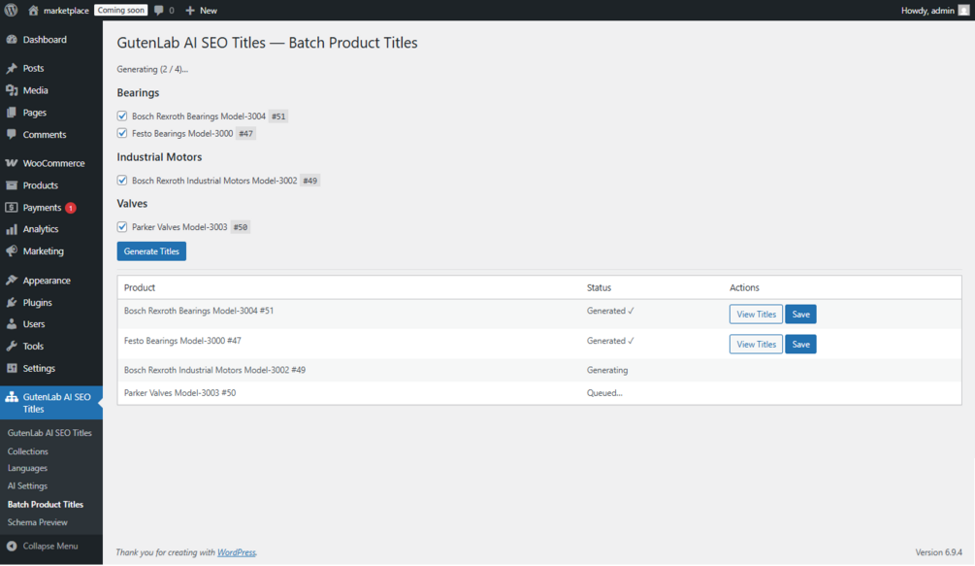Click the WooCommerce logo icon
Image resolution: width=975 pixels, height=566 pixels.
coord(12,163)
